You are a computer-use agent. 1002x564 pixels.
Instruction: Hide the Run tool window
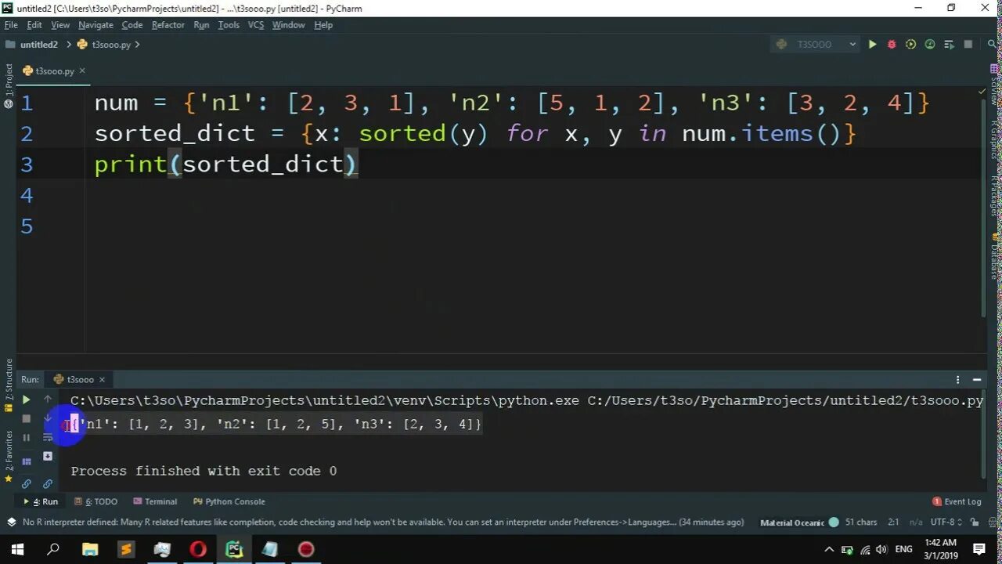(977, 379)
